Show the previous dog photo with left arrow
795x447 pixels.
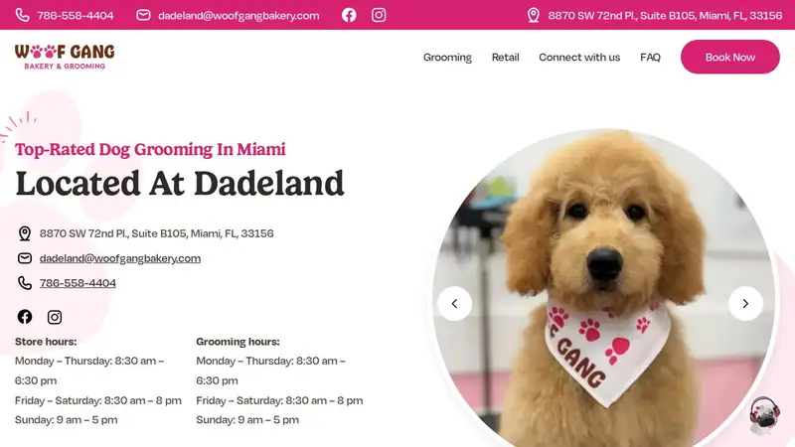(455, 304)
